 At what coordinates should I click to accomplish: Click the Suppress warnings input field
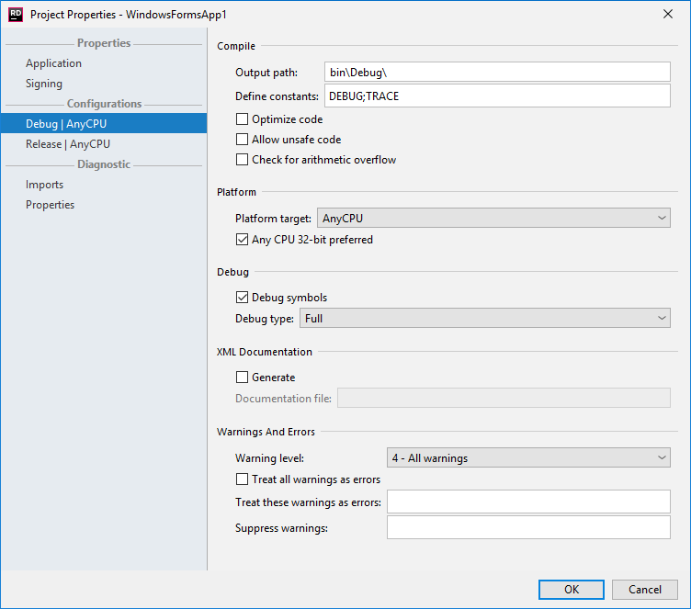tap(528, 527)
